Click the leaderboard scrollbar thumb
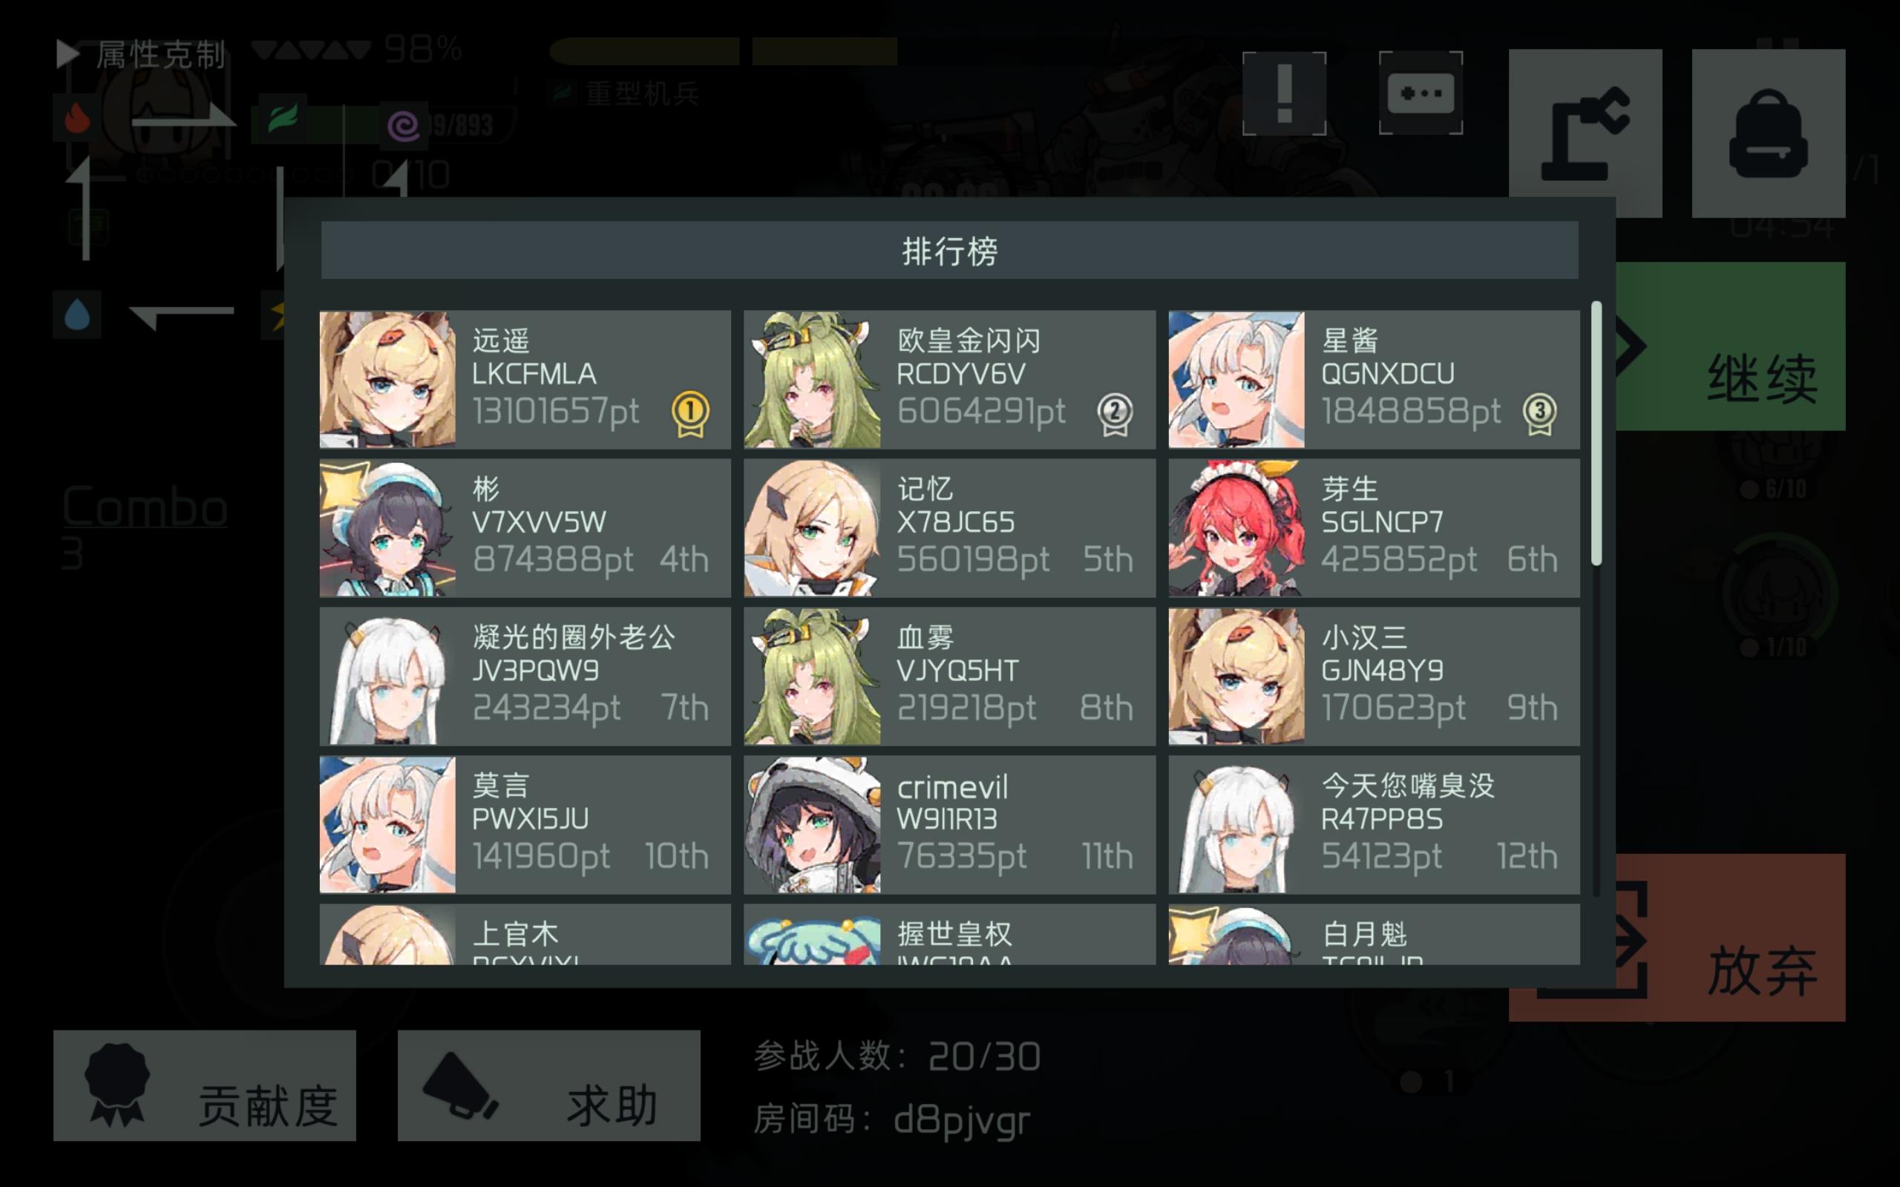The image size is (1900, 1187). pos(1596,433)
